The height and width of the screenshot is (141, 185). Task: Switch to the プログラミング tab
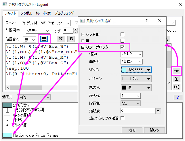[64, 13]
